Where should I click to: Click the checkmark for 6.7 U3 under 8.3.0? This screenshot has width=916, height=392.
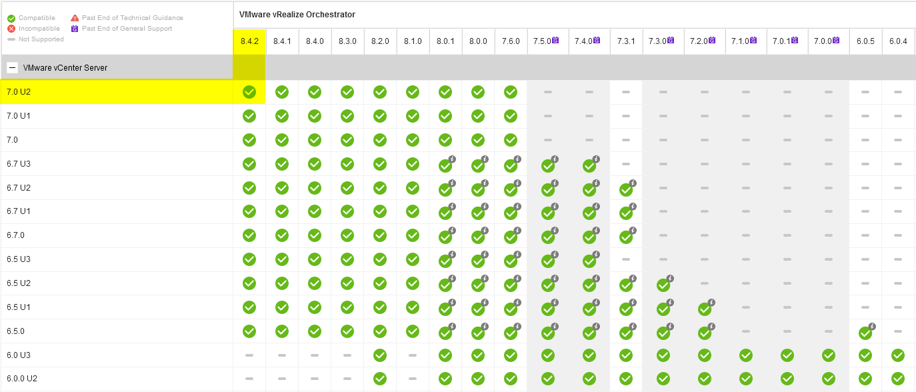347,164
